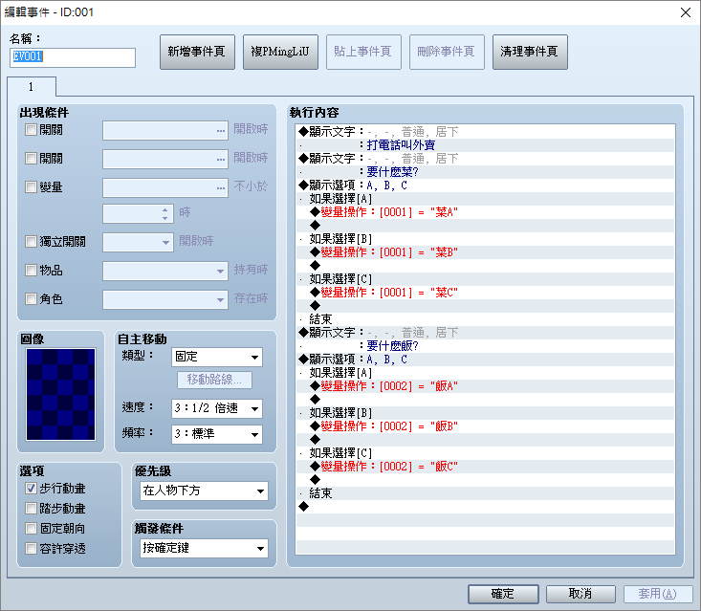Click the 貼上事件頁 button
701x611 pixels.
(x=363, y=52)
